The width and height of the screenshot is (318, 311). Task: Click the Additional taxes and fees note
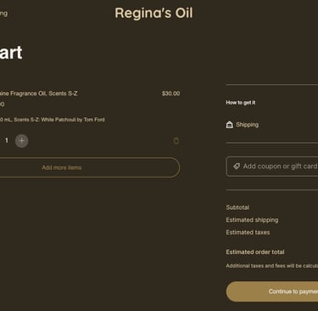coord(272,266)
